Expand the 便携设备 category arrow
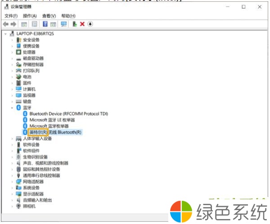This screenshot has height=224, width=270. 12,46
